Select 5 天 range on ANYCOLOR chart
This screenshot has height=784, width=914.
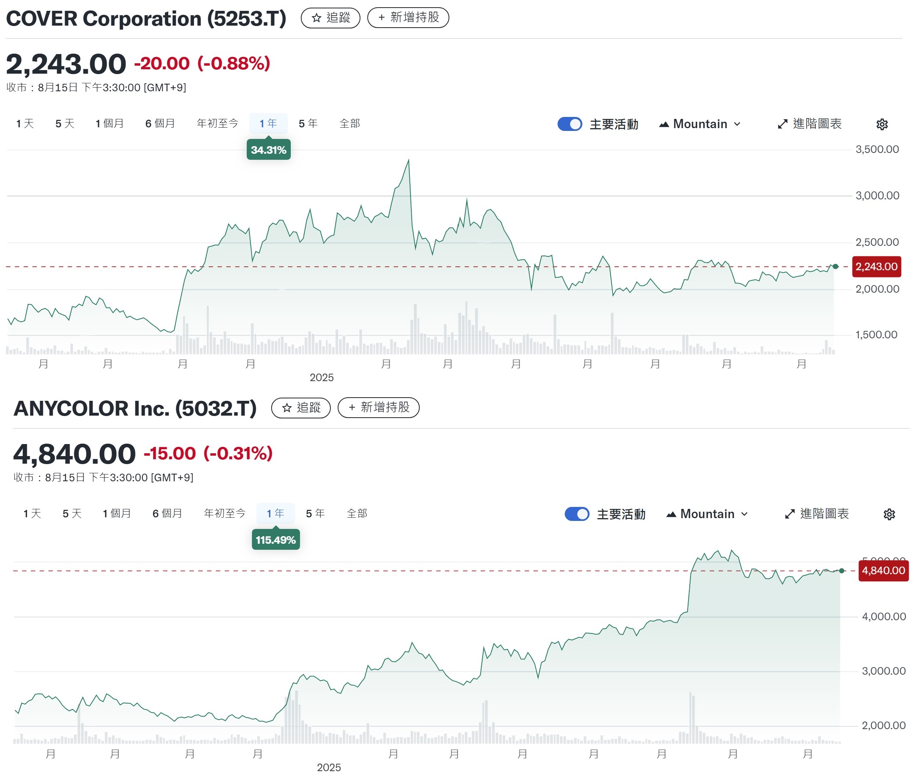(72, 514)
